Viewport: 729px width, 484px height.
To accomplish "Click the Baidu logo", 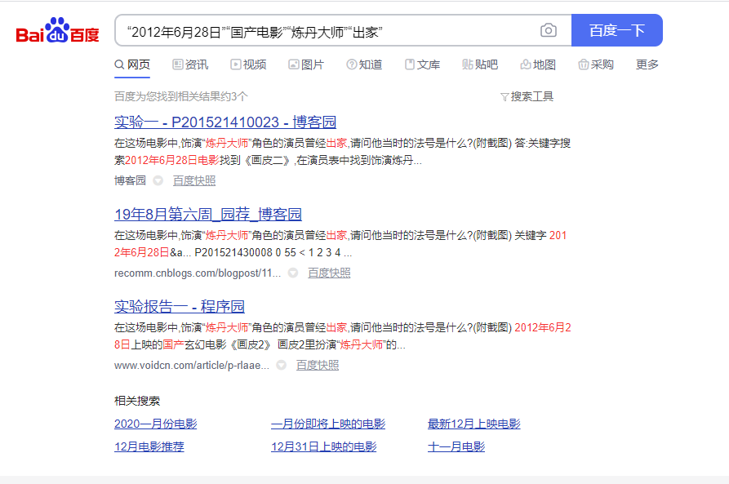I will coord(58,31).
